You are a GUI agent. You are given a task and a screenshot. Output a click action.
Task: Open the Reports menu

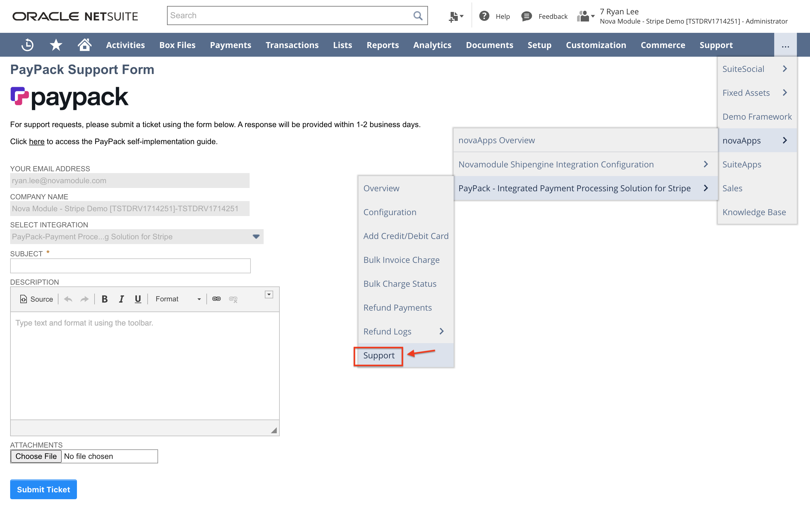tap(382, 45)
